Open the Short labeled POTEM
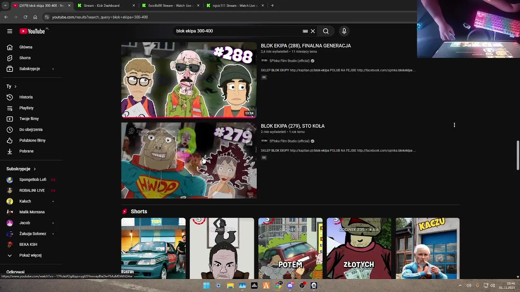Screen dimensions: 520x292 [x=290, y=248]
